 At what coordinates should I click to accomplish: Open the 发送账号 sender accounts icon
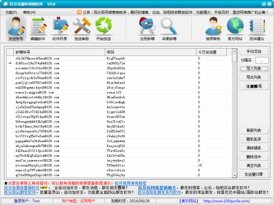click(16, 29)
